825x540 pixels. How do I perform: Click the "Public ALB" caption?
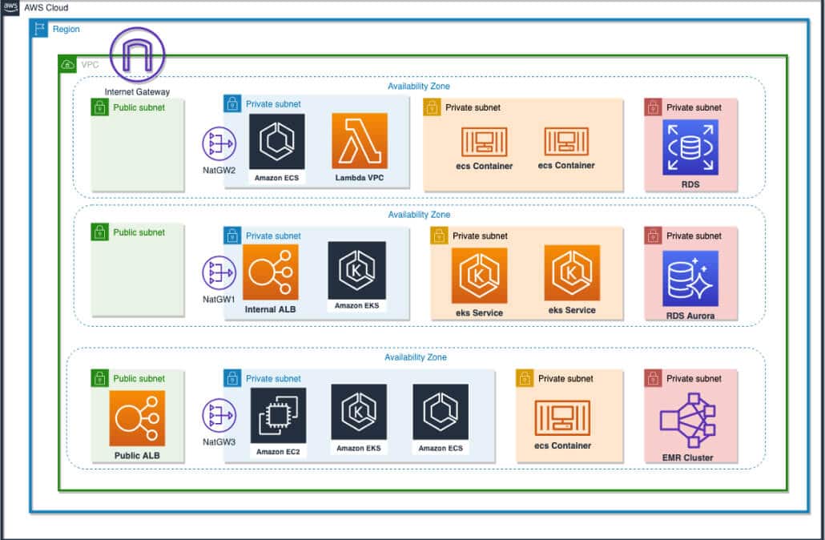click(137, 456)
